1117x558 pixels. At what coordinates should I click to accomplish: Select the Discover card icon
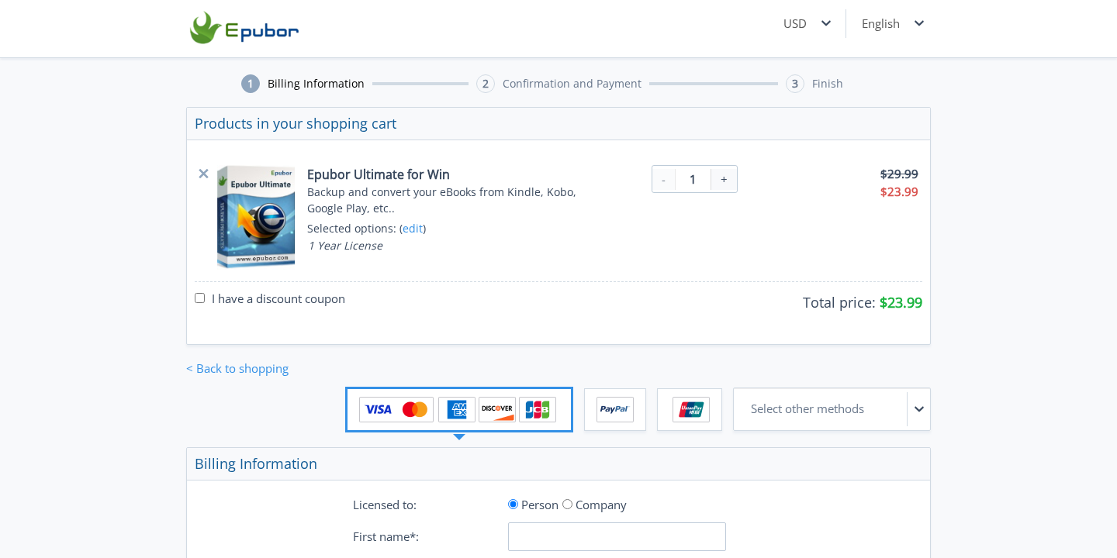click(496, 409)
